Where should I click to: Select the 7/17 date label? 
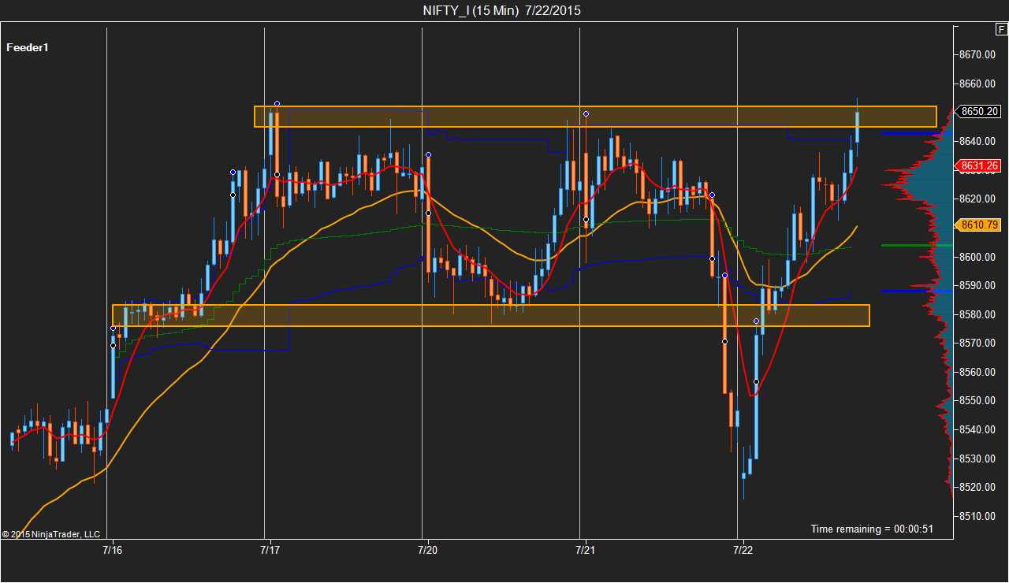click(270, 548)
